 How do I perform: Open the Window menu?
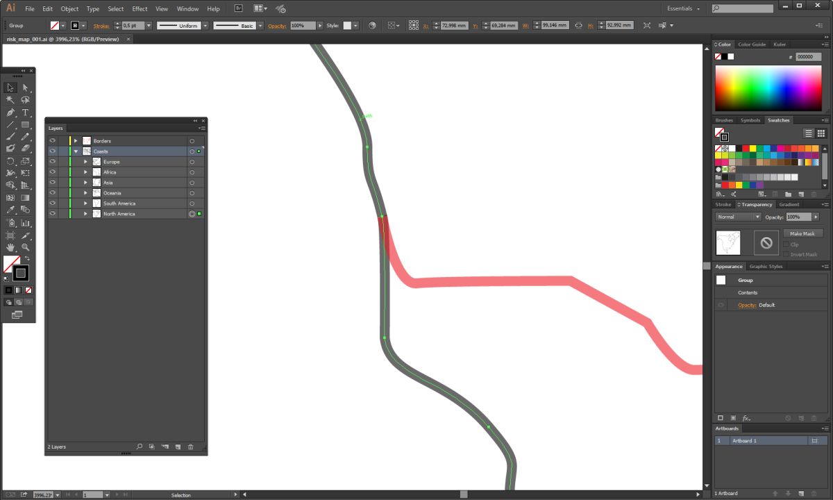[x=187, y=9]
